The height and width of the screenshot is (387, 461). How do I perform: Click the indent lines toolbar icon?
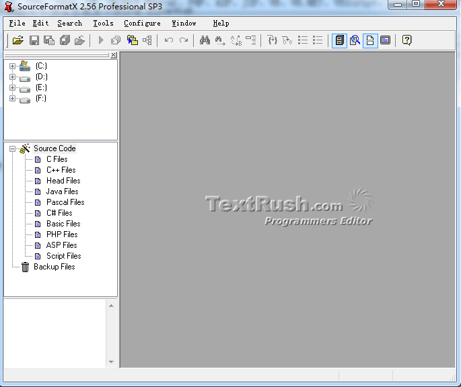(x=251, y=40)
